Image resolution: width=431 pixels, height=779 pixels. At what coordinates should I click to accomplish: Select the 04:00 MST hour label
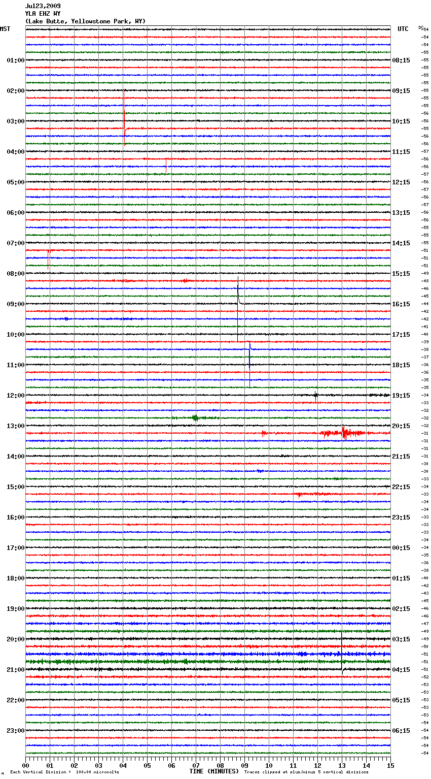point(16,152)
